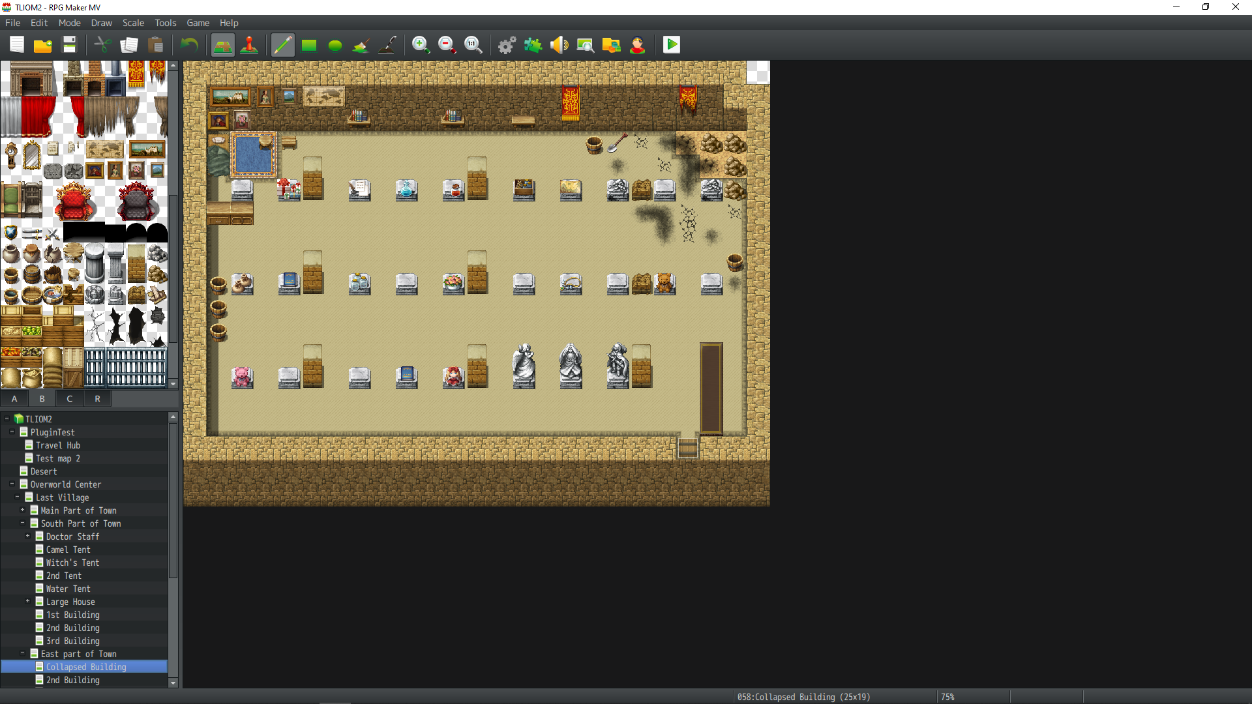Open the Help menu
1252x704 pixels.
pyautogui.click(x=229, y=23)
